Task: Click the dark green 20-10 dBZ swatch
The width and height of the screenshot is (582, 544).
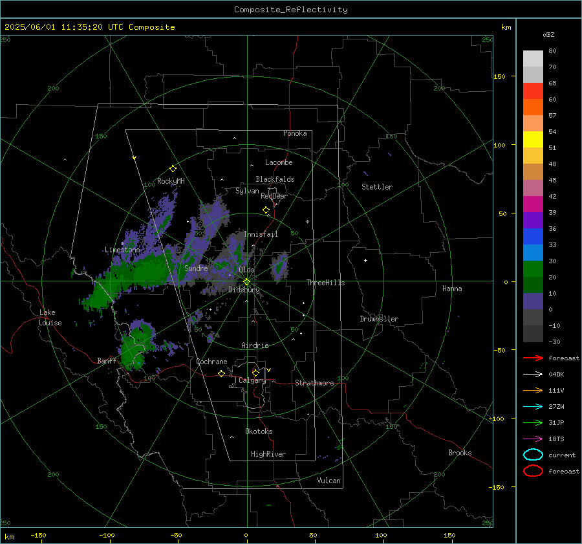Action: (x=533, y=285)
